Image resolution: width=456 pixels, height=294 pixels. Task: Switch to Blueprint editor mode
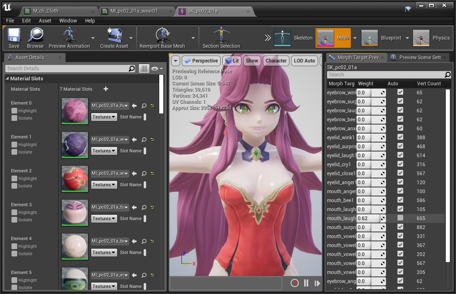coord(381,38)
